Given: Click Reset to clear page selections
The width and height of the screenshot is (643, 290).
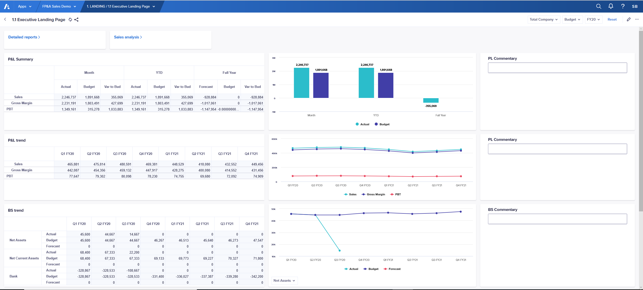Looking at the screenshot, I should pos(612,19).
